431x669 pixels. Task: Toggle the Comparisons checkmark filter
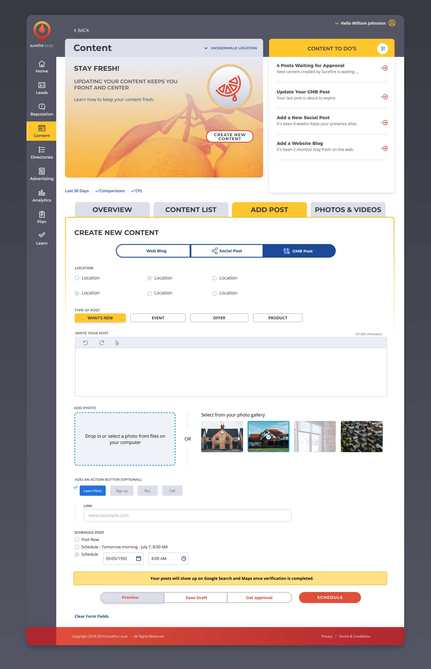coord(110,191)
